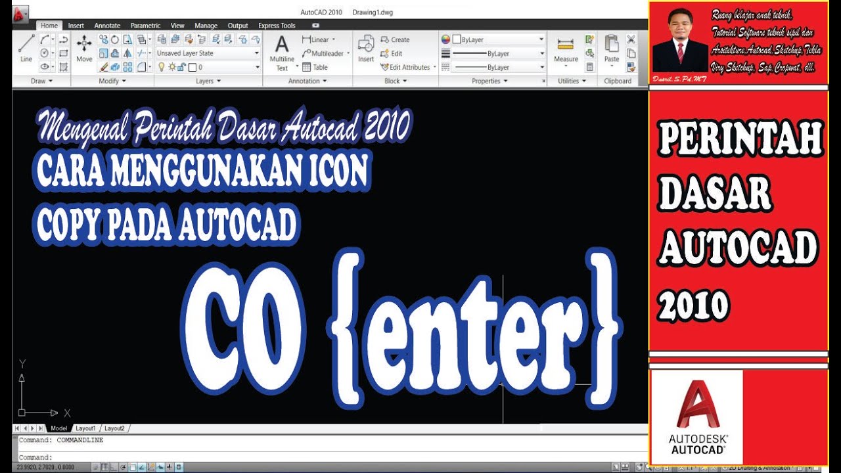Viewport: 841px width, 473px height.
Task: Toggle Object Snap Tracking in status bar
Action: (x=141, y=467)
